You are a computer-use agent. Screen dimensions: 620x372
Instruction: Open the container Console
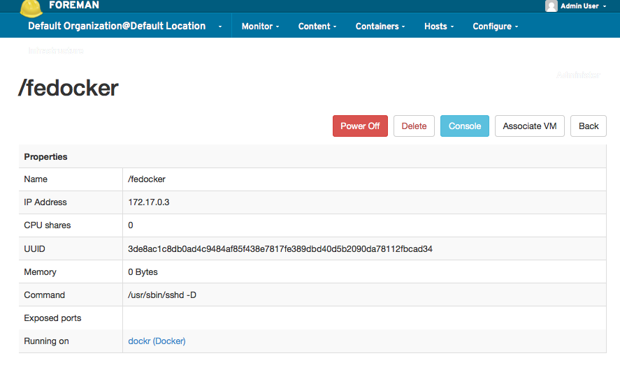click(465, 126)
